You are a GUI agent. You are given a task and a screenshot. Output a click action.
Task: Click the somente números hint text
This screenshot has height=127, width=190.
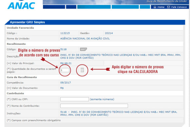pos(102,99)
